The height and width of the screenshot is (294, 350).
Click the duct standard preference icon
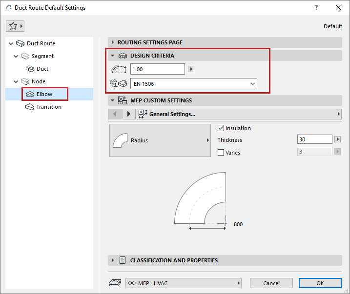(118, 84)
